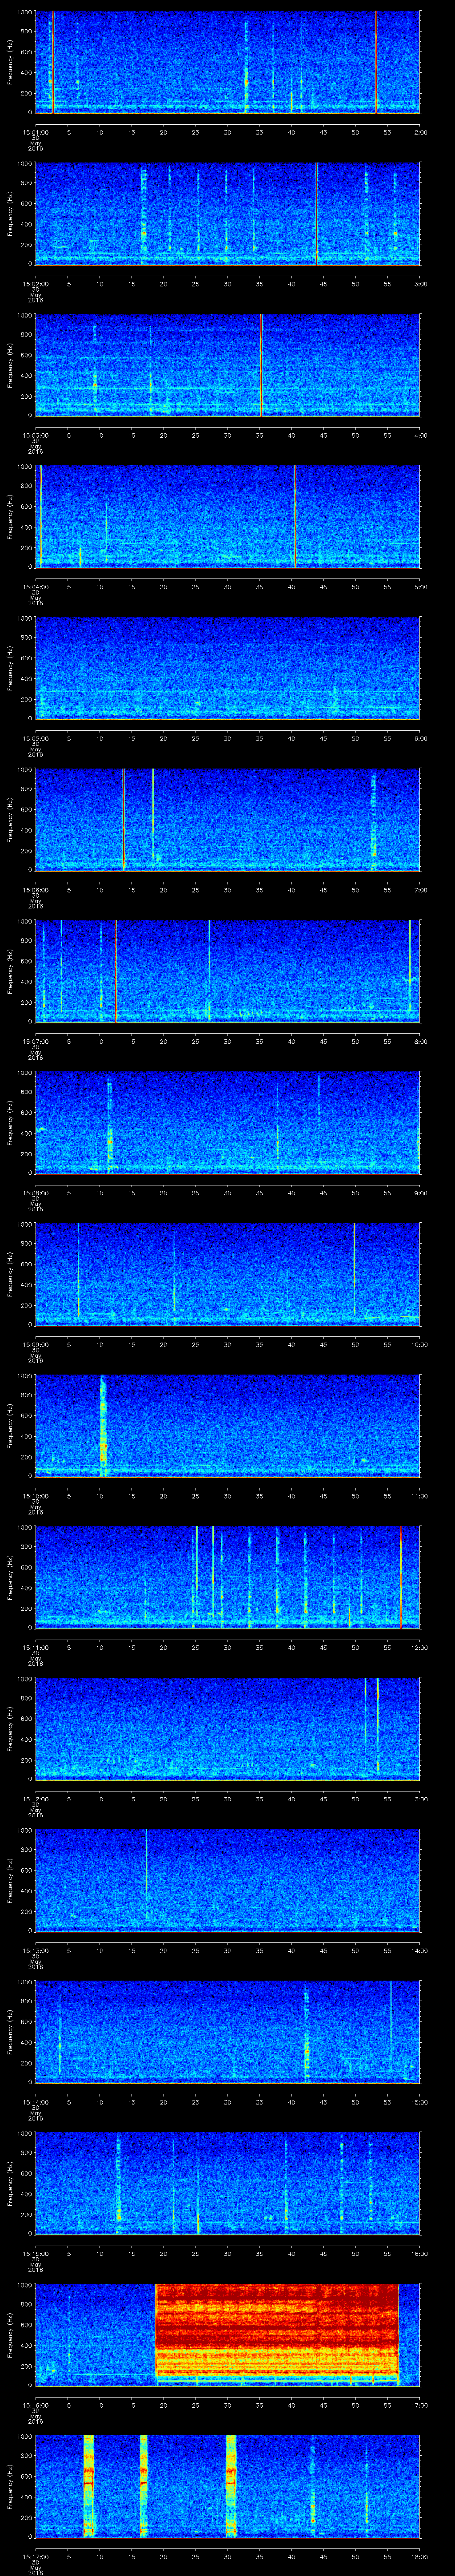This screenshot has width=455, height=2576.
Task: Click the 15:12:00 spectrogram panel
Action: pos(228,1729)
